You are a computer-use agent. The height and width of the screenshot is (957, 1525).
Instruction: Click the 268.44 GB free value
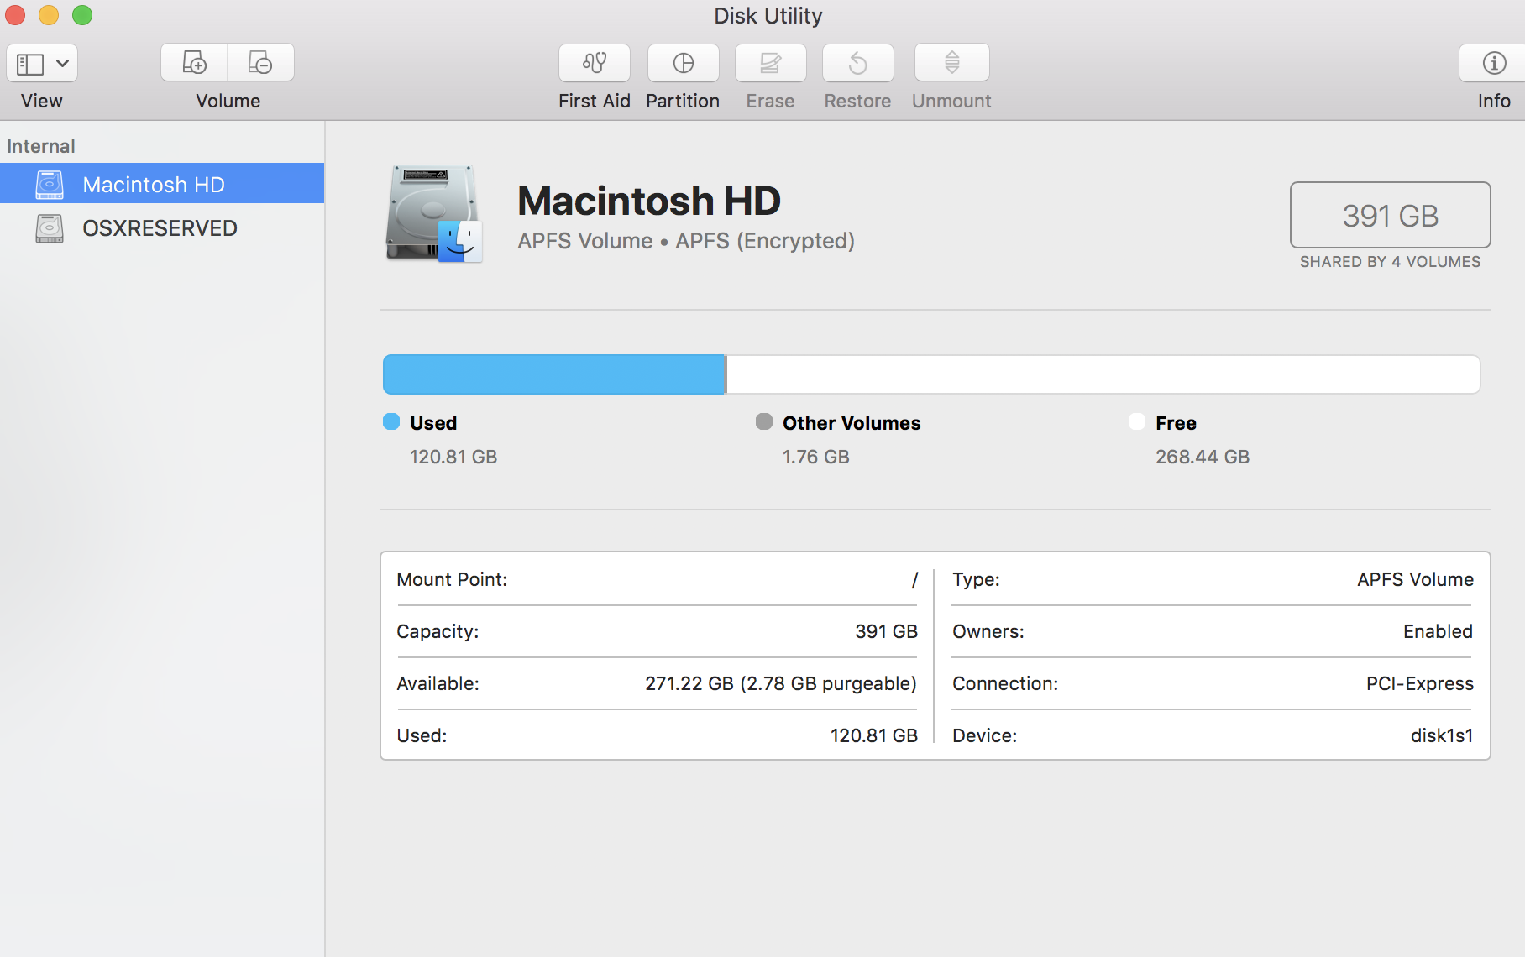click(x=1203, y=457)
